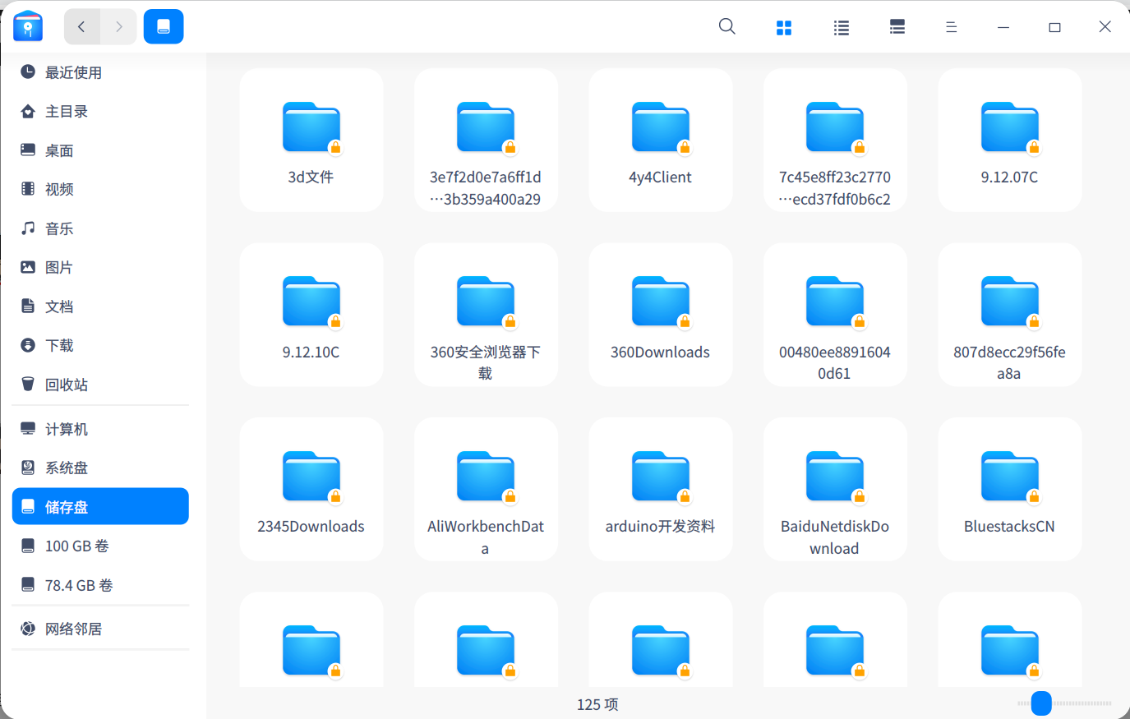
Task: Open 网络邻居 in the sidebar
Action: click(73, 629)
